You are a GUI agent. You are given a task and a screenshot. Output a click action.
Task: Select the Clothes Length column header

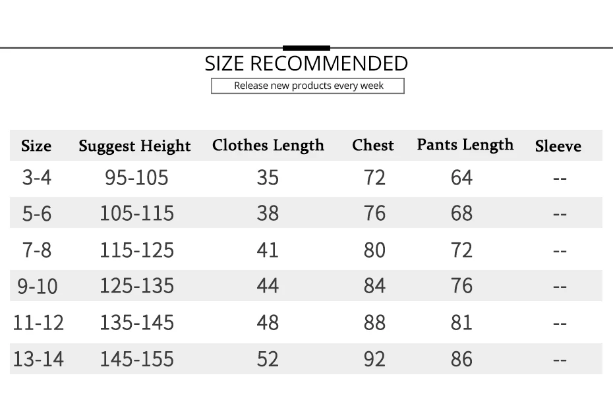[x=268, y=146]
